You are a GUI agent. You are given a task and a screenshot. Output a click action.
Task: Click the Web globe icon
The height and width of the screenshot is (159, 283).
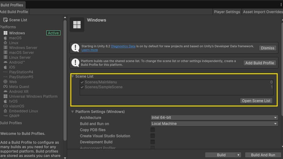coord(5,82)
